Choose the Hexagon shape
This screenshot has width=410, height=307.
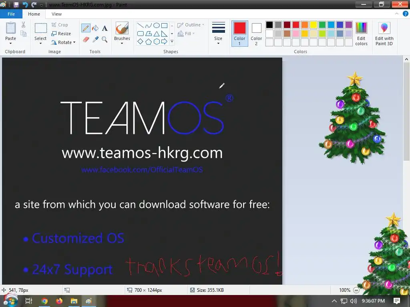coord(157,42)
